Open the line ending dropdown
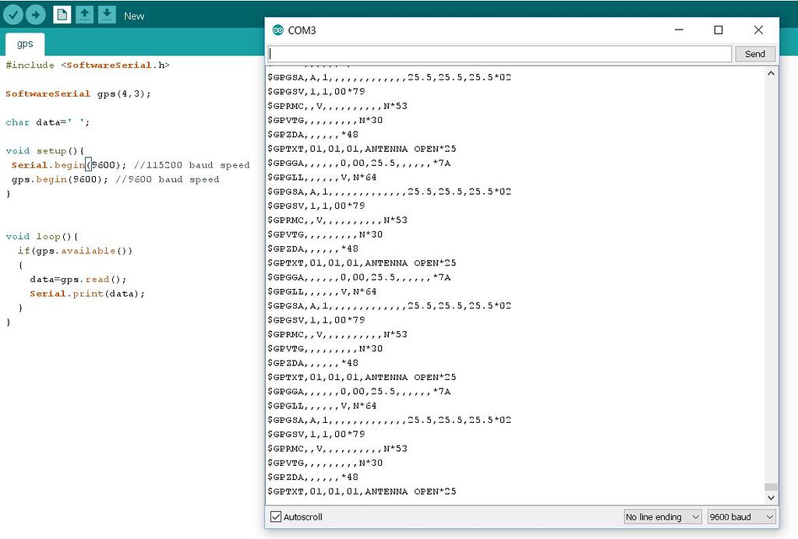This screenshot has height=539, width=798. point(662,516)
